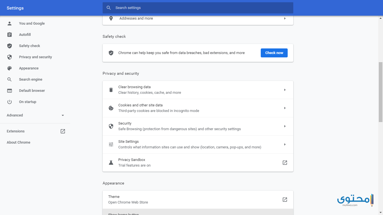Click the Theme row text
Screen dimensions: 383x215
[x=114, y=197]
